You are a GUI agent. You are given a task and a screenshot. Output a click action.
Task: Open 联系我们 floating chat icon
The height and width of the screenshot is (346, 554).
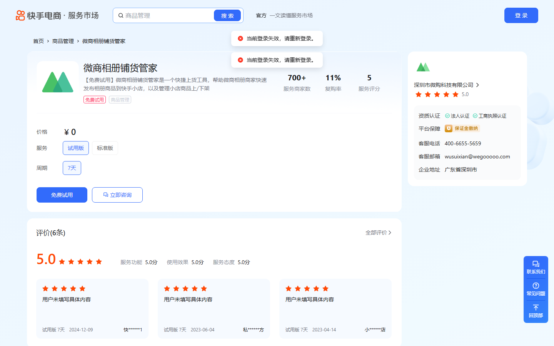536,264
